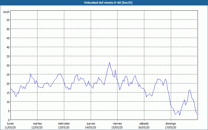Select the 50 value on y-axis
This screenshot has width=208, height=130.
[x=8, y=29]
